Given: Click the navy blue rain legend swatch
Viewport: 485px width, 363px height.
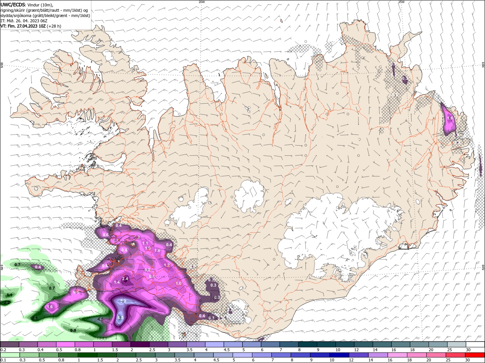Looking at the screenshot, I should [339, 355].
